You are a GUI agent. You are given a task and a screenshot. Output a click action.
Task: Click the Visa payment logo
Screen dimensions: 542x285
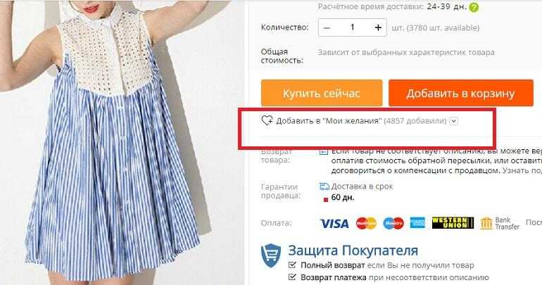(334, 224)
